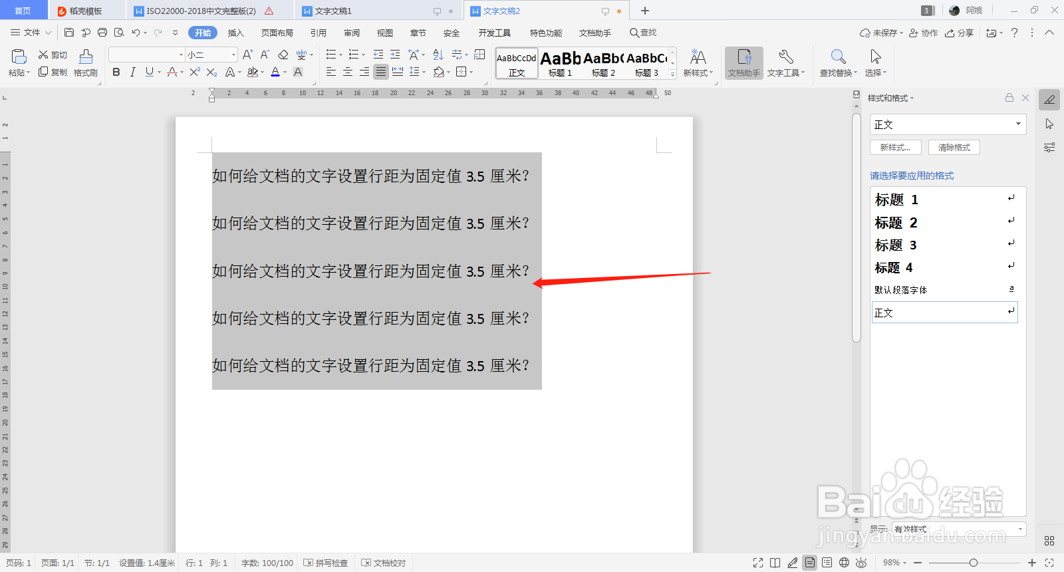Image resolution: width=1064 pixels, height=572 pixels.
Task: Click the 分享 share button
Action: pyautogui.click(x=959, y=33)
